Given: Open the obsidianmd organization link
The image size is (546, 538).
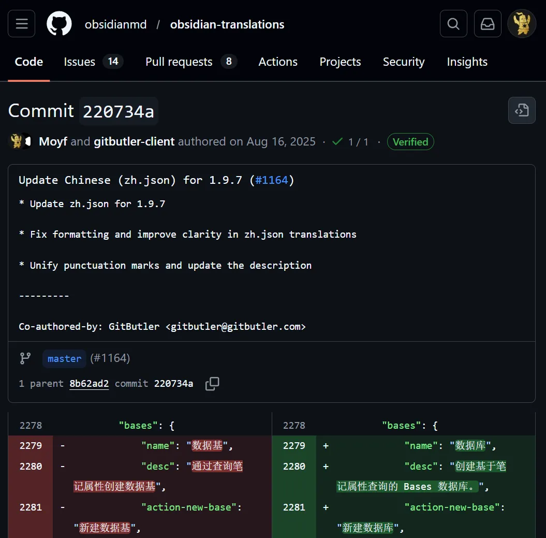Looking at the screenshot, I should tap(115, 24).
